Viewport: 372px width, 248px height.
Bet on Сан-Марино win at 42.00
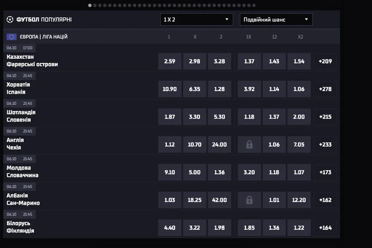[x=219, y=200]
